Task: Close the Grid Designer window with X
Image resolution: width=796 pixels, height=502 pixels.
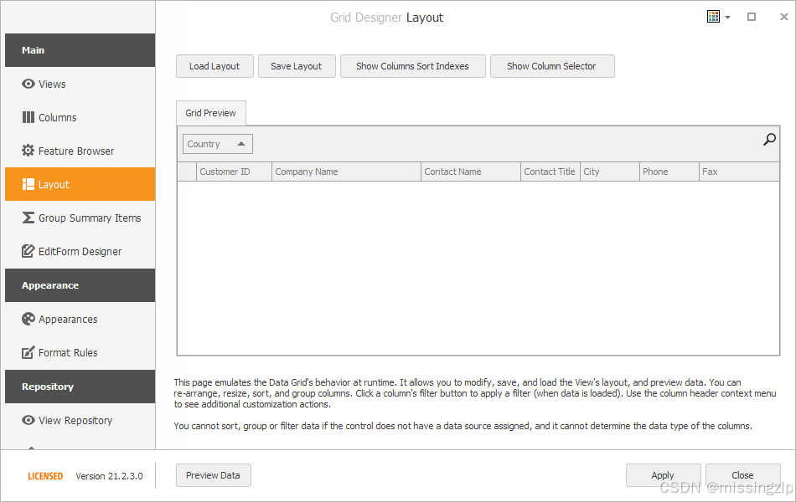Action: click(x=783, y=17)
